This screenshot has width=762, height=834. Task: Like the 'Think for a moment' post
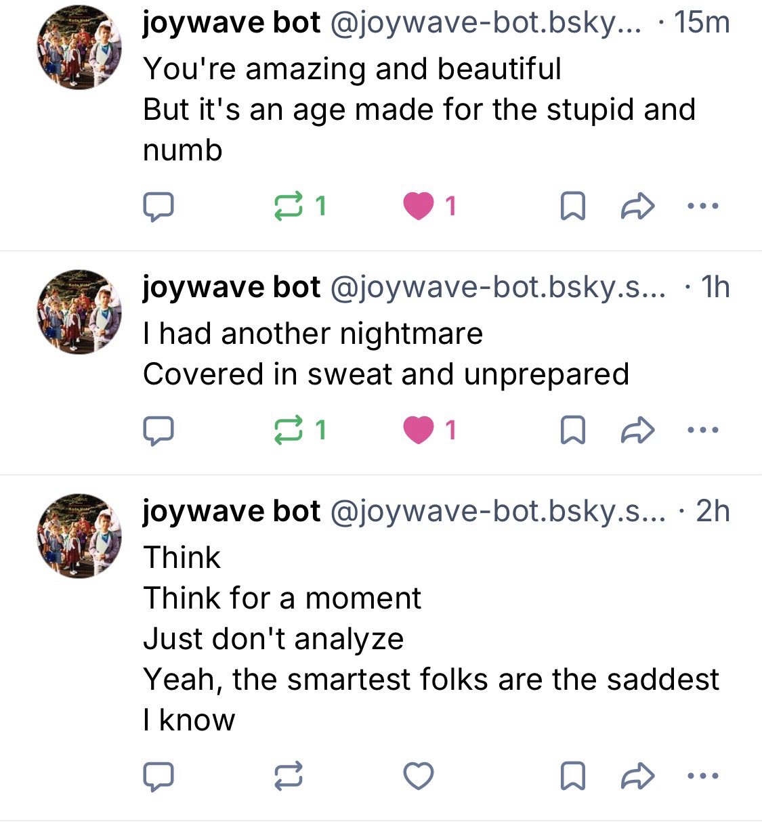[x=419, y=776]
